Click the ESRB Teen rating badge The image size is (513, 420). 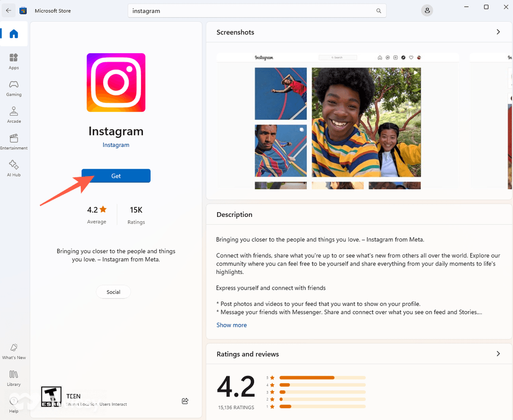[51, 396]
